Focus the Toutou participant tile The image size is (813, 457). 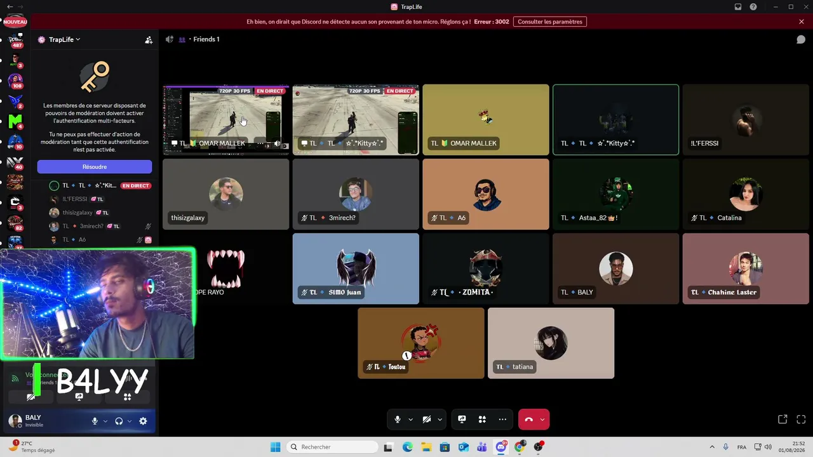pyautogui.click(x=421, y=343)
